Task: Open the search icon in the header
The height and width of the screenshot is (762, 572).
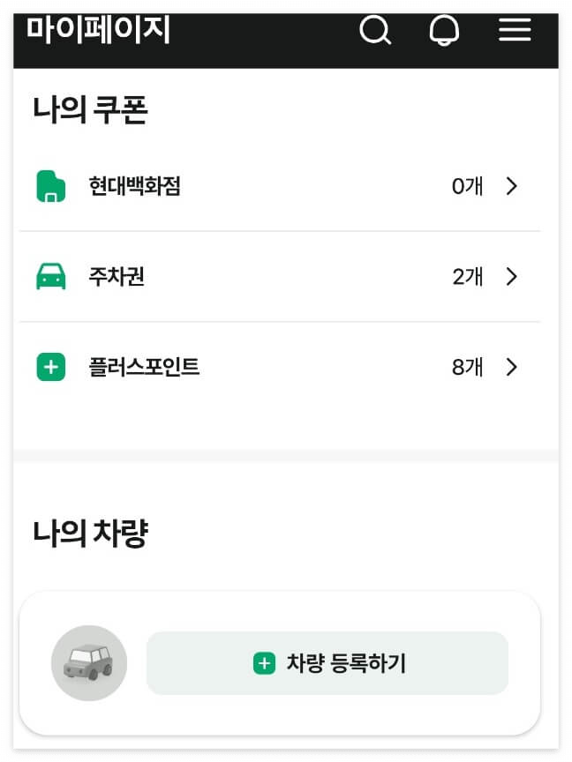Action: [377, 29]
